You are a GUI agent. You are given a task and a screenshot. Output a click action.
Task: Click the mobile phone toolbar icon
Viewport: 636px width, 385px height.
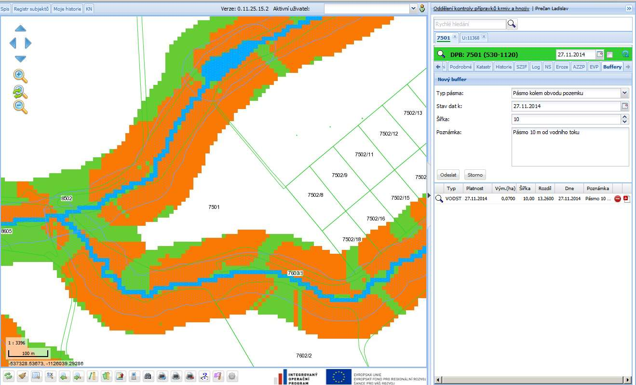134,376
